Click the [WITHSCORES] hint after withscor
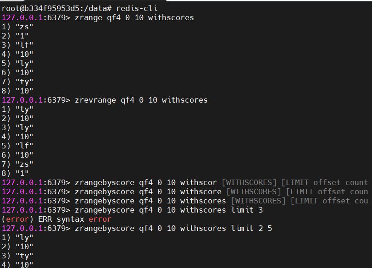The image size is (372, 268). click(x=249, y=182)
